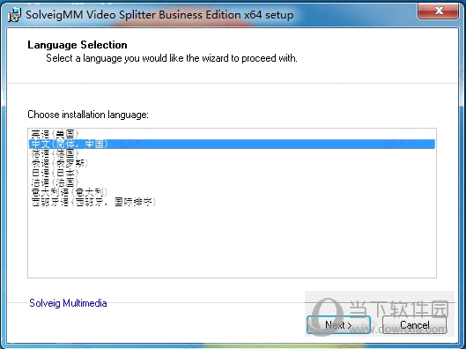Select 法语(法国) language option
The height and width of the screenshot is (349, 466).
[232, 182]
